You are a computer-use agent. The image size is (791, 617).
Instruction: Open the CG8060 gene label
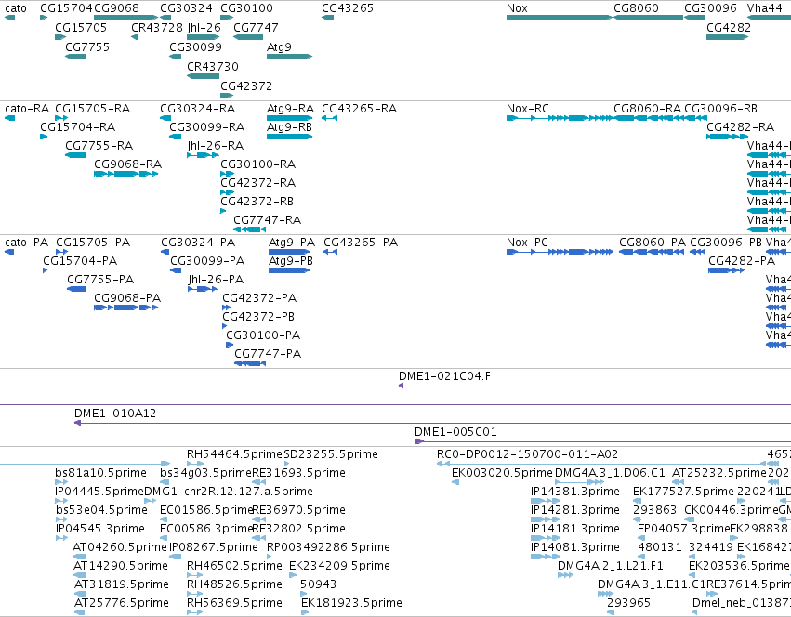(636, 8)
